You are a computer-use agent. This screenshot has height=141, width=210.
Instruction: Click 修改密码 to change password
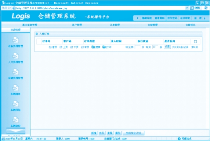tap(172, 18)
